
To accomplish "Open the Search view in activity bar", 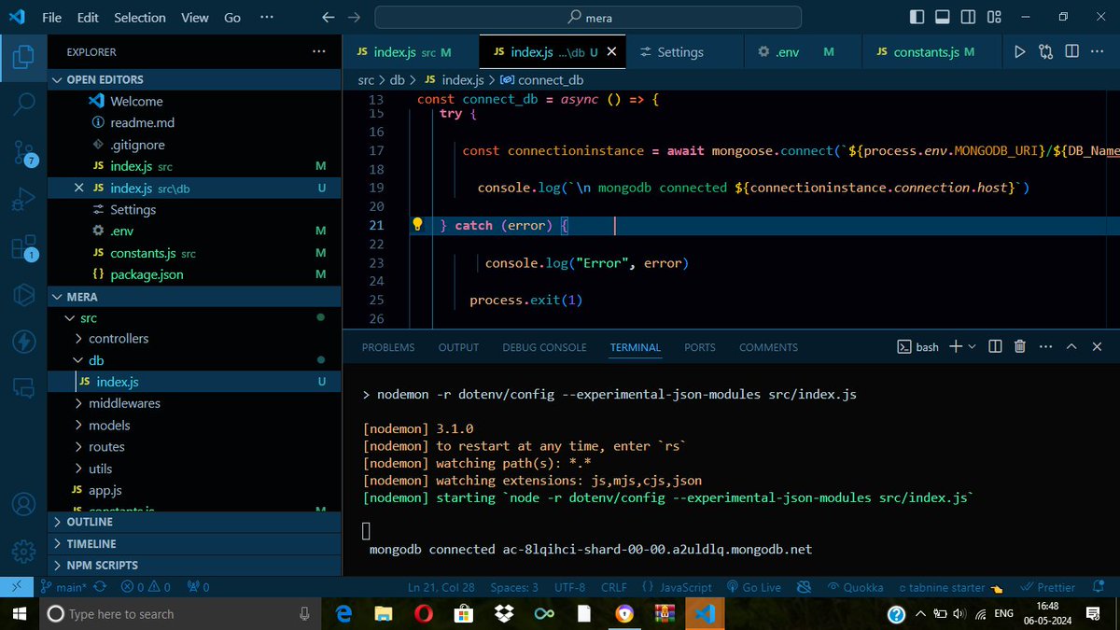I will click(x=23, y=103).
